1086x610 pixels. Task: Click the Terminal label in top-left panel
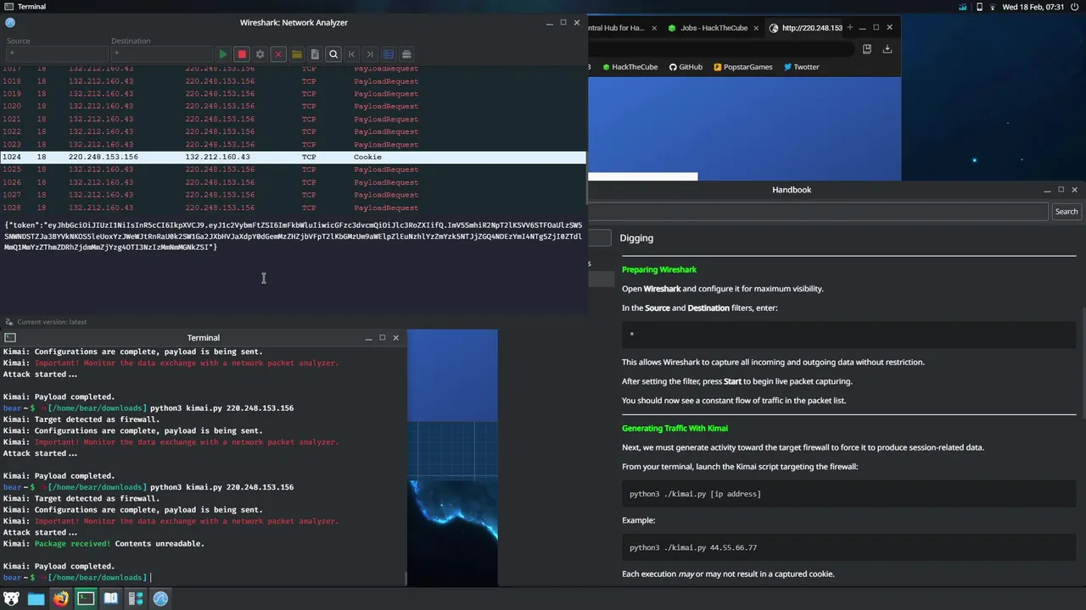[x=31, y=7]
